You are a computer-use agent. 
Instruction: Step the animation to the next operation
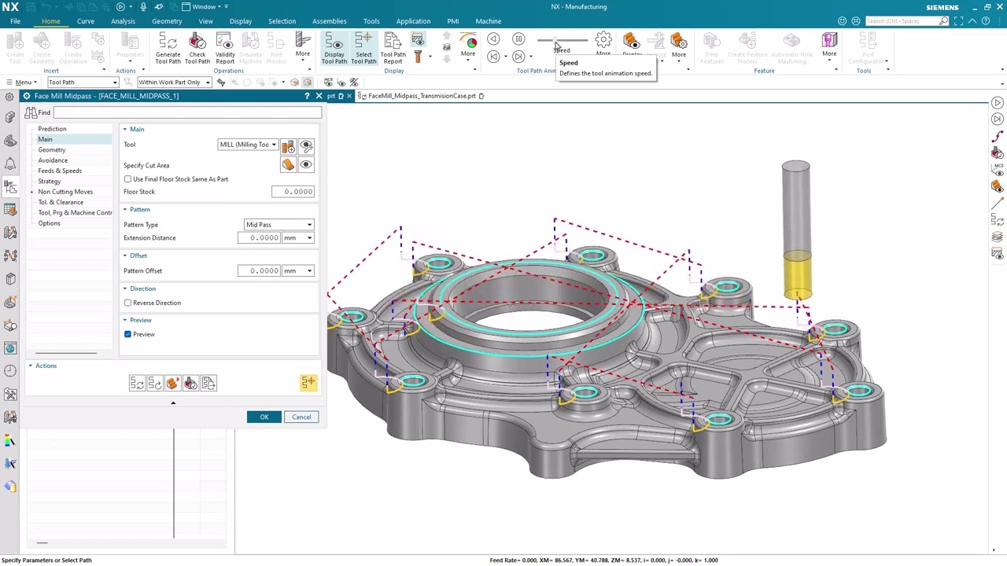(518, 56)
